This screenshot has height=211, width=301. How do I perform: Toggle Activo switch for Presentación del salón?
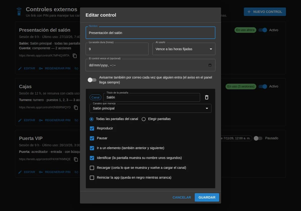[263, 30]
